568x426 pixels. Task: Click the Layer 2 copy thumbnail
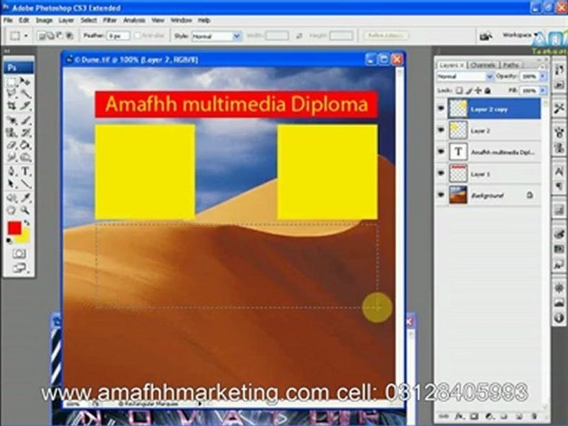click(x=458, y=108)
